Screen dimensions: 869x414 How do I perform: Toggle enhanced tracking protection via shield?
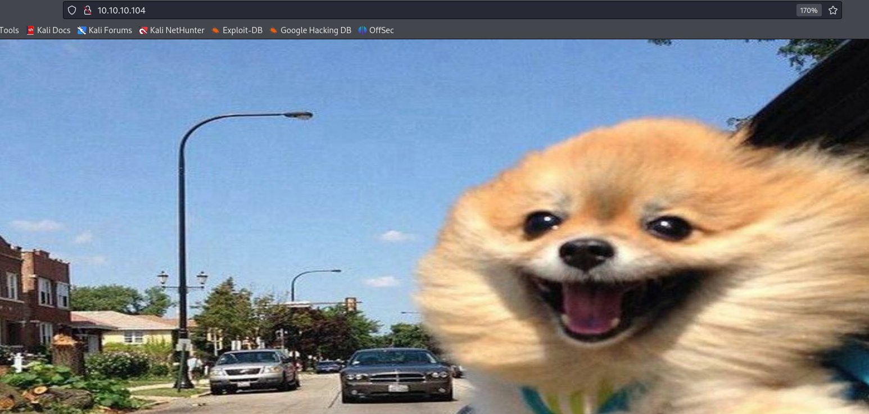pos(72,10)
